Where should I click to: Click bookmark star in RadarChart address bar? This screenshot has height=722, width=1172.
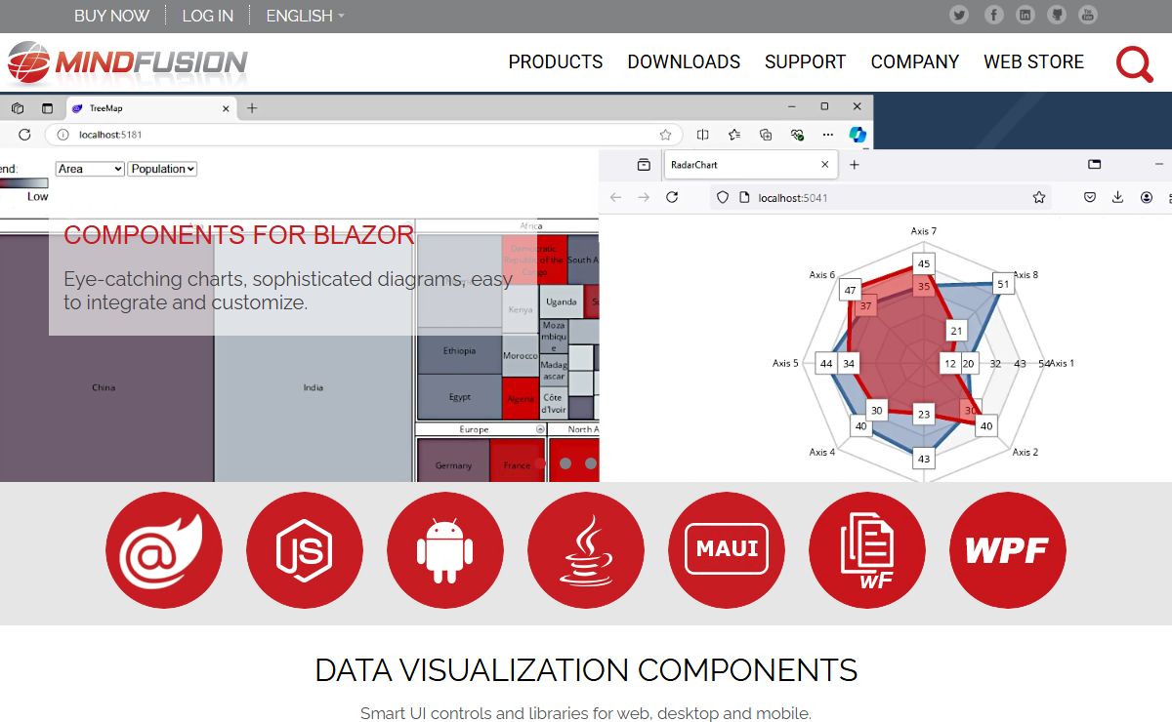pos(1039,197)
